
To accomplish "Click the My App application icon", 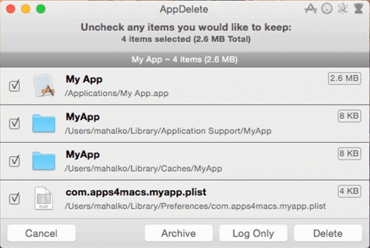I will click(44, 85).
